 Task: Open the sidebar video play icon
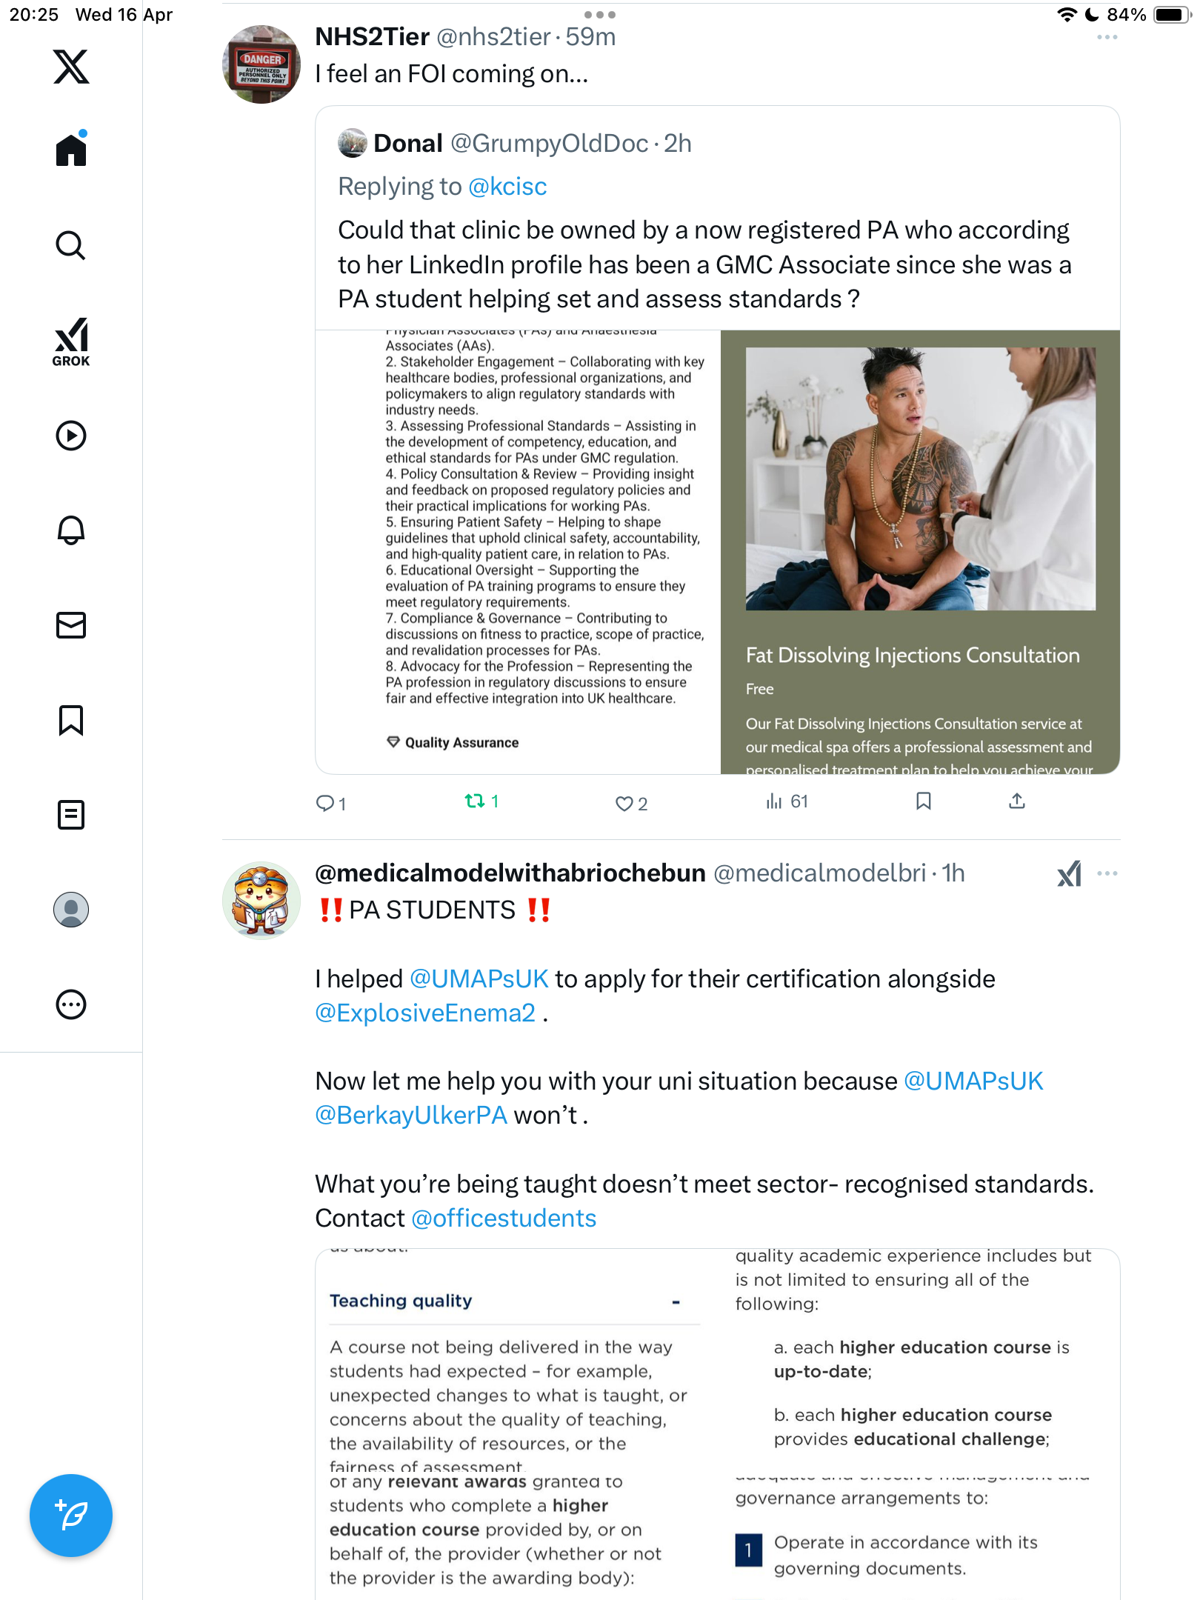click(71, 436)
